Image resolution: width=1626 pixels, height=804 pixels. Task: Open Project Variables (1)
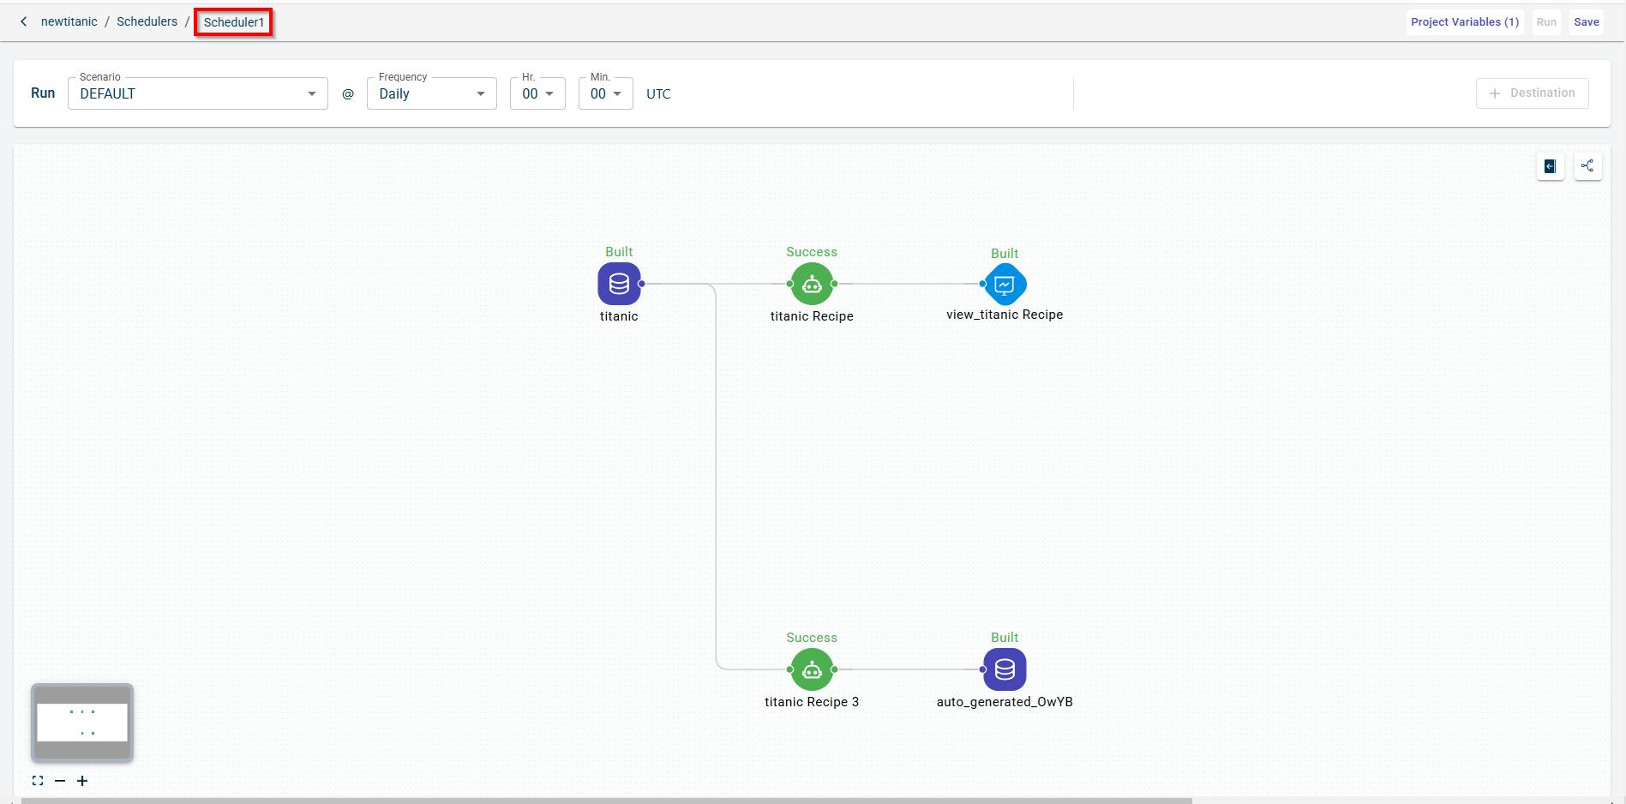[1464, 22]
